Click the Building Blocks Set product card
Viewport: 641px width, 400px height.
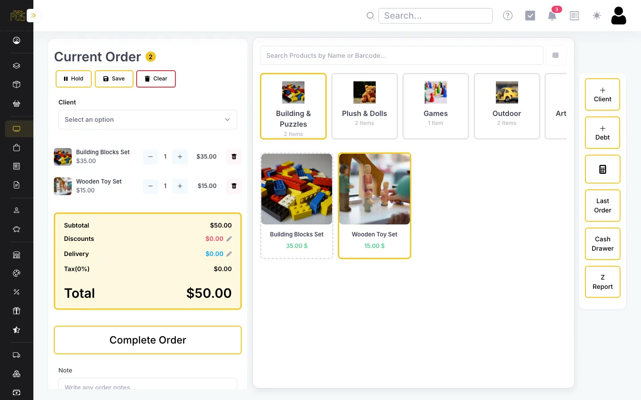[296, 205]
